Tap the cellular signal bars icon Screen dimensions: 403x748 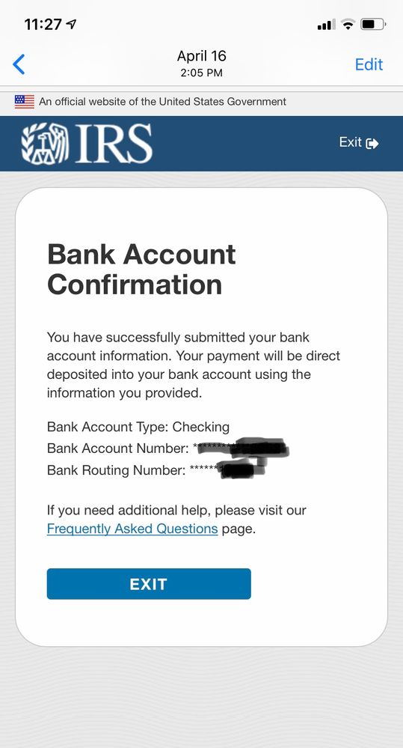[327, 24]
